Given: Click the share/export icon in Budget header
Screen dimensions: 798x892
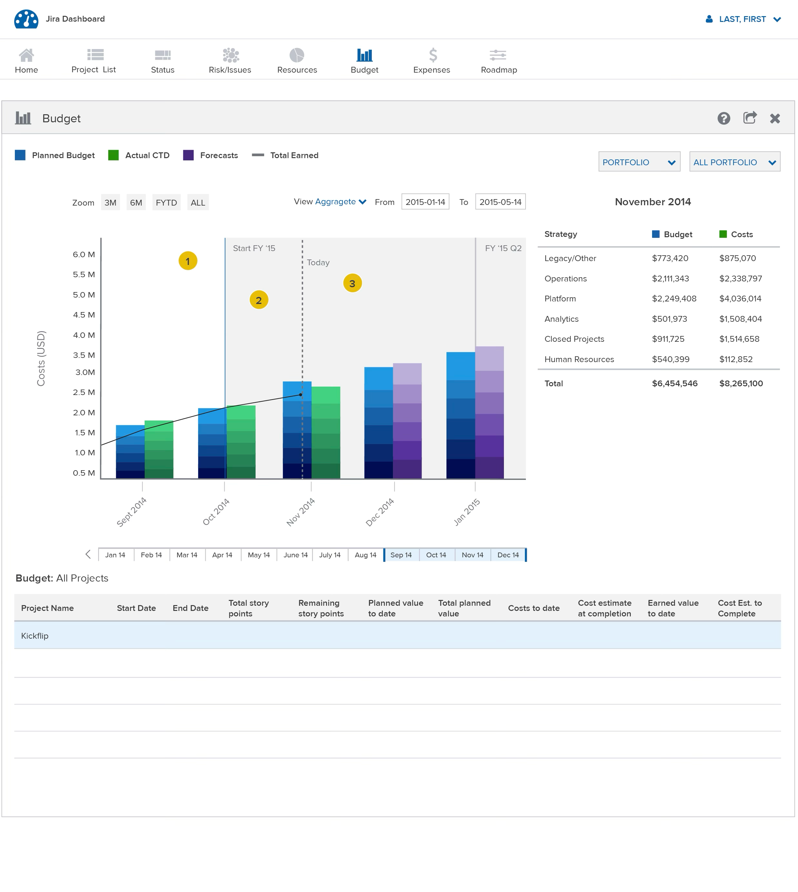Looking at the screenshot, I should (750, 117).
